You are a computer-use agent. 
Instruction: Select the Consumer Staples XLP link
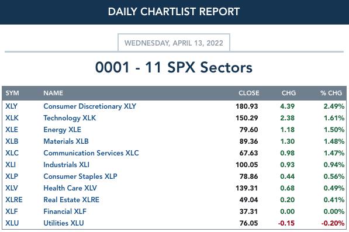click(80, 176)
